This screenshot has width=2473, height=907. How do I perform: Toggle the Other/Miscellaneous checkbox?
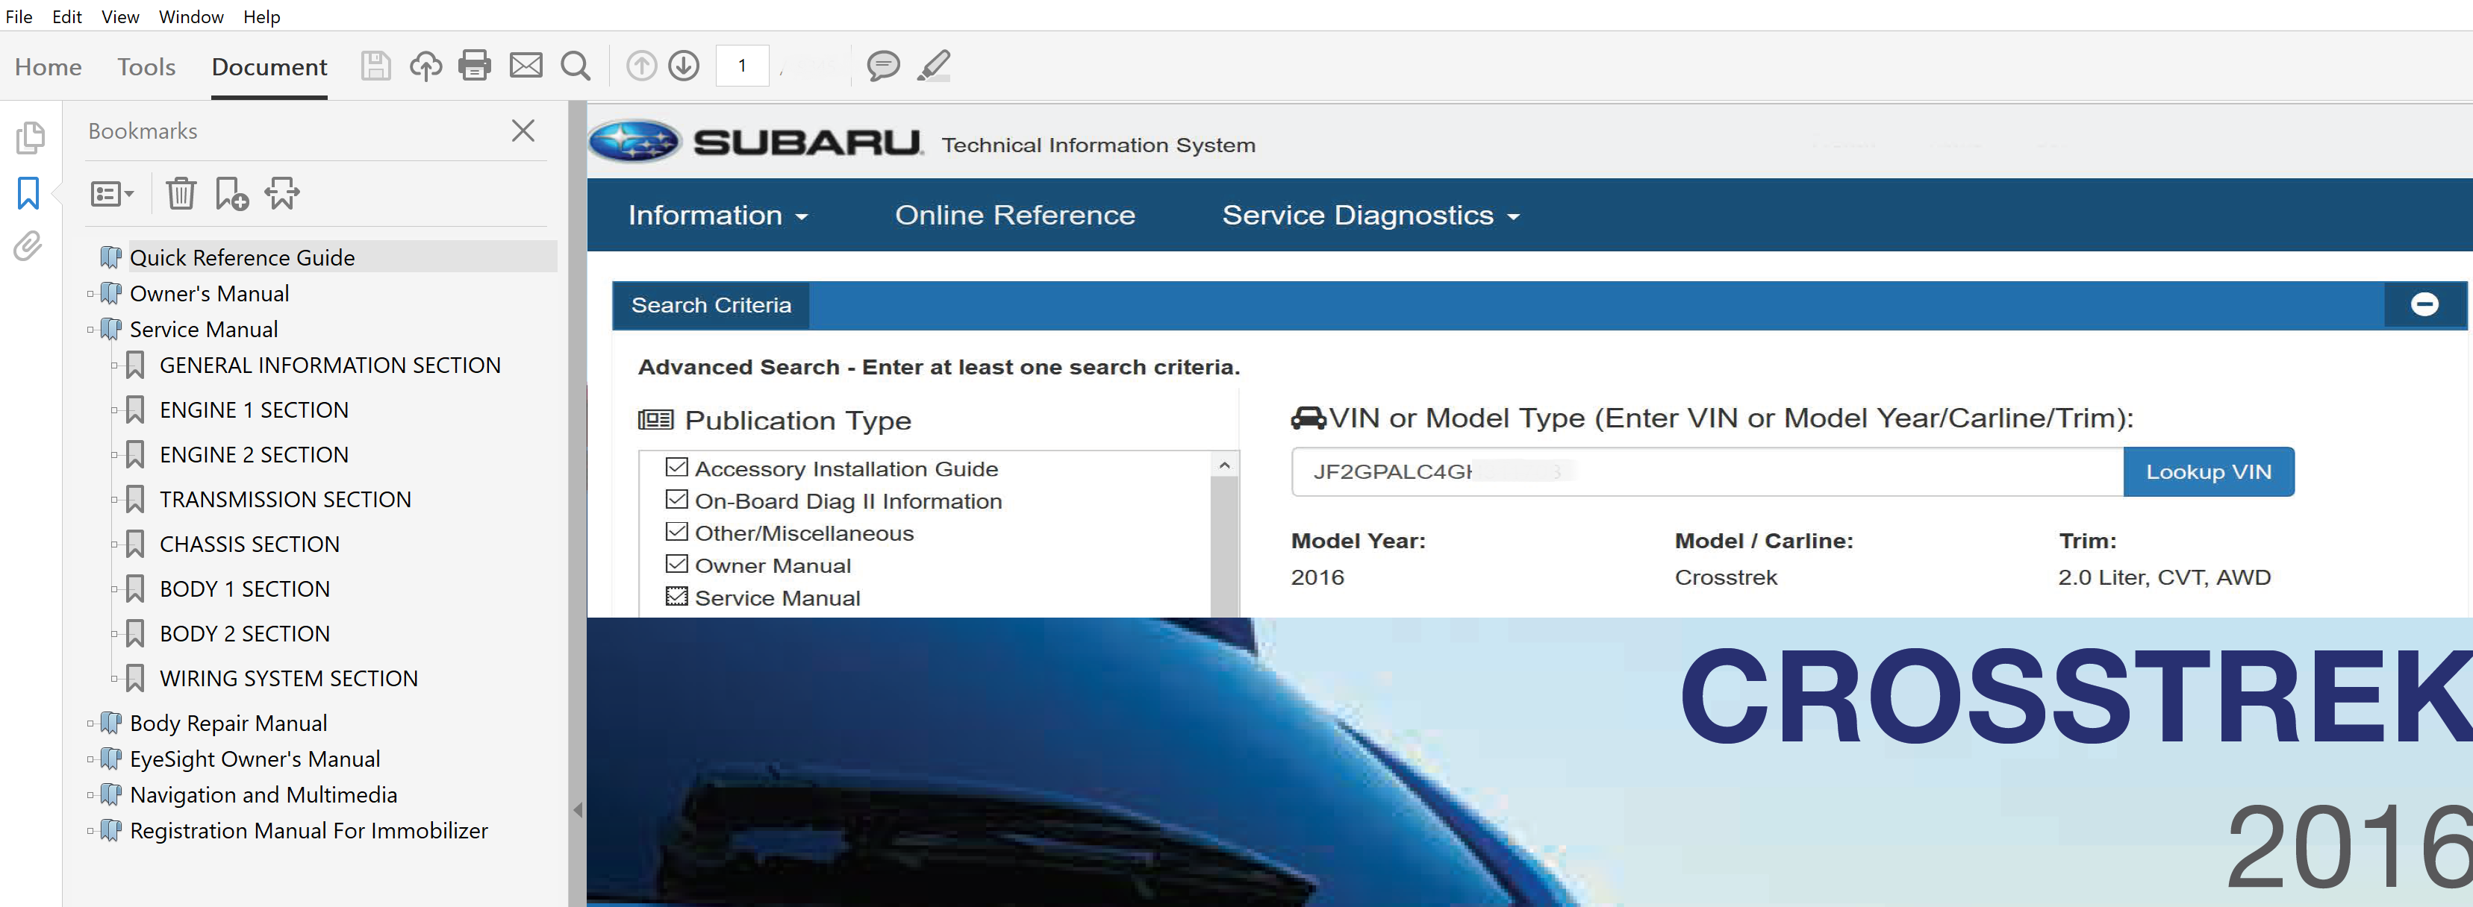coord(677,532)
